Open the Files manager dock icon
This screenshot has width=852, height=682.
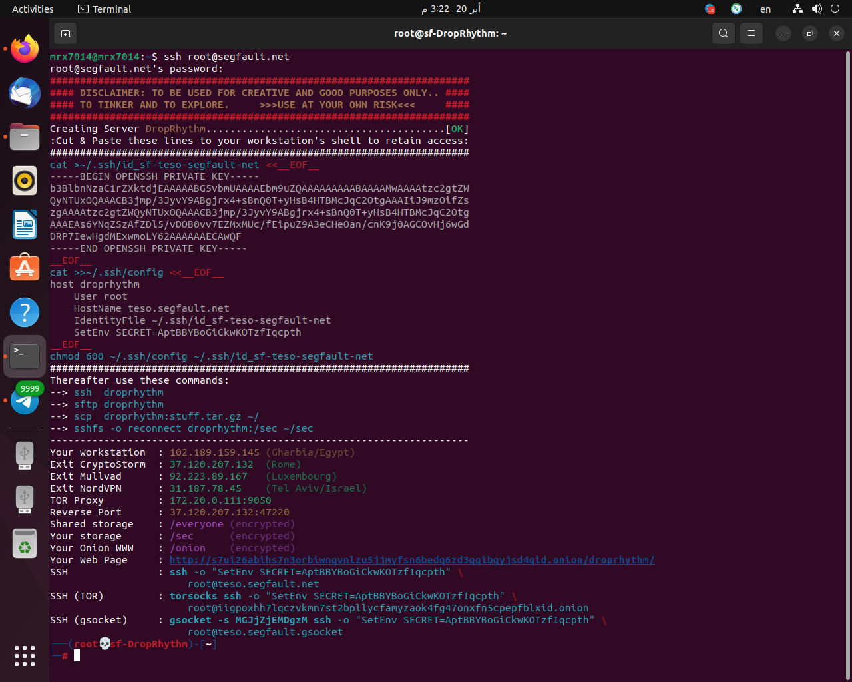click(x=25, y=137)
